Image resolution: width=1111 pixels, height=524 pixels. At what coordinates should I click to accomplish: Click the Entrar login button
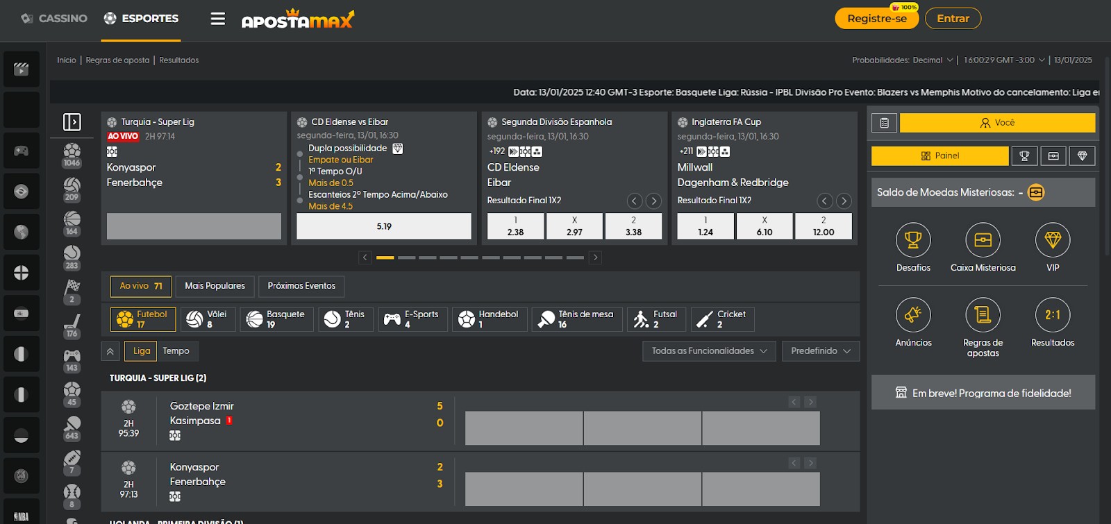coord(953,19)
